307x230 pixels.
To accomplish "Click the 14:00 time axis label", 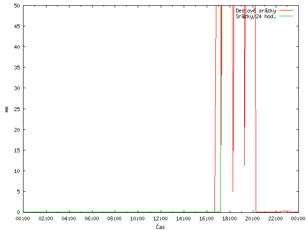I will pos(183,218).
